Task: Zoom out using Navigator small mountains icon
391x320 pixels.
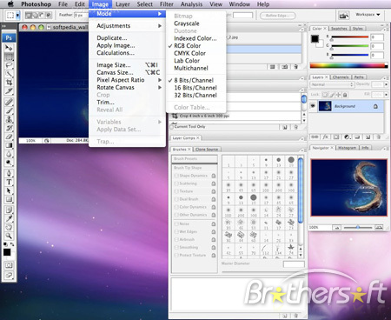Action: [x=337, y=228]
